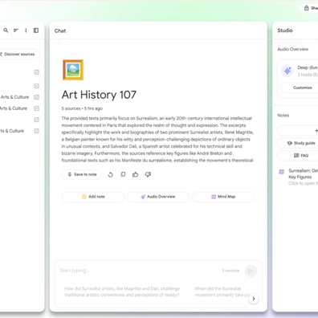
Task: Generate a Study guide
Action: coord(298,143)
